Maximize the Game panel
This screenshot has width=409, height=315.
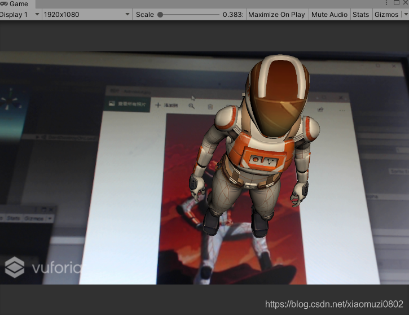pyautogui.click(x=397, y=3)
